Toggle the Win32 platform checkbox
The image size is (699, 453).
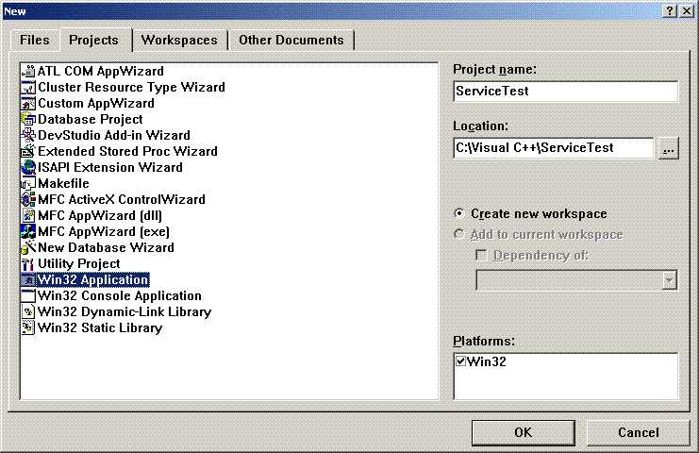(461, 361)
